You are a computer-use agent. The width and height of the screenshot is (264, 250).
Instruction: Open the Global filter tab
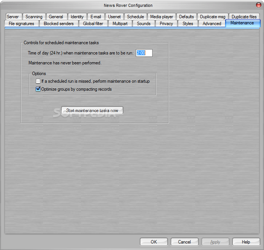[x=93, y=24]
